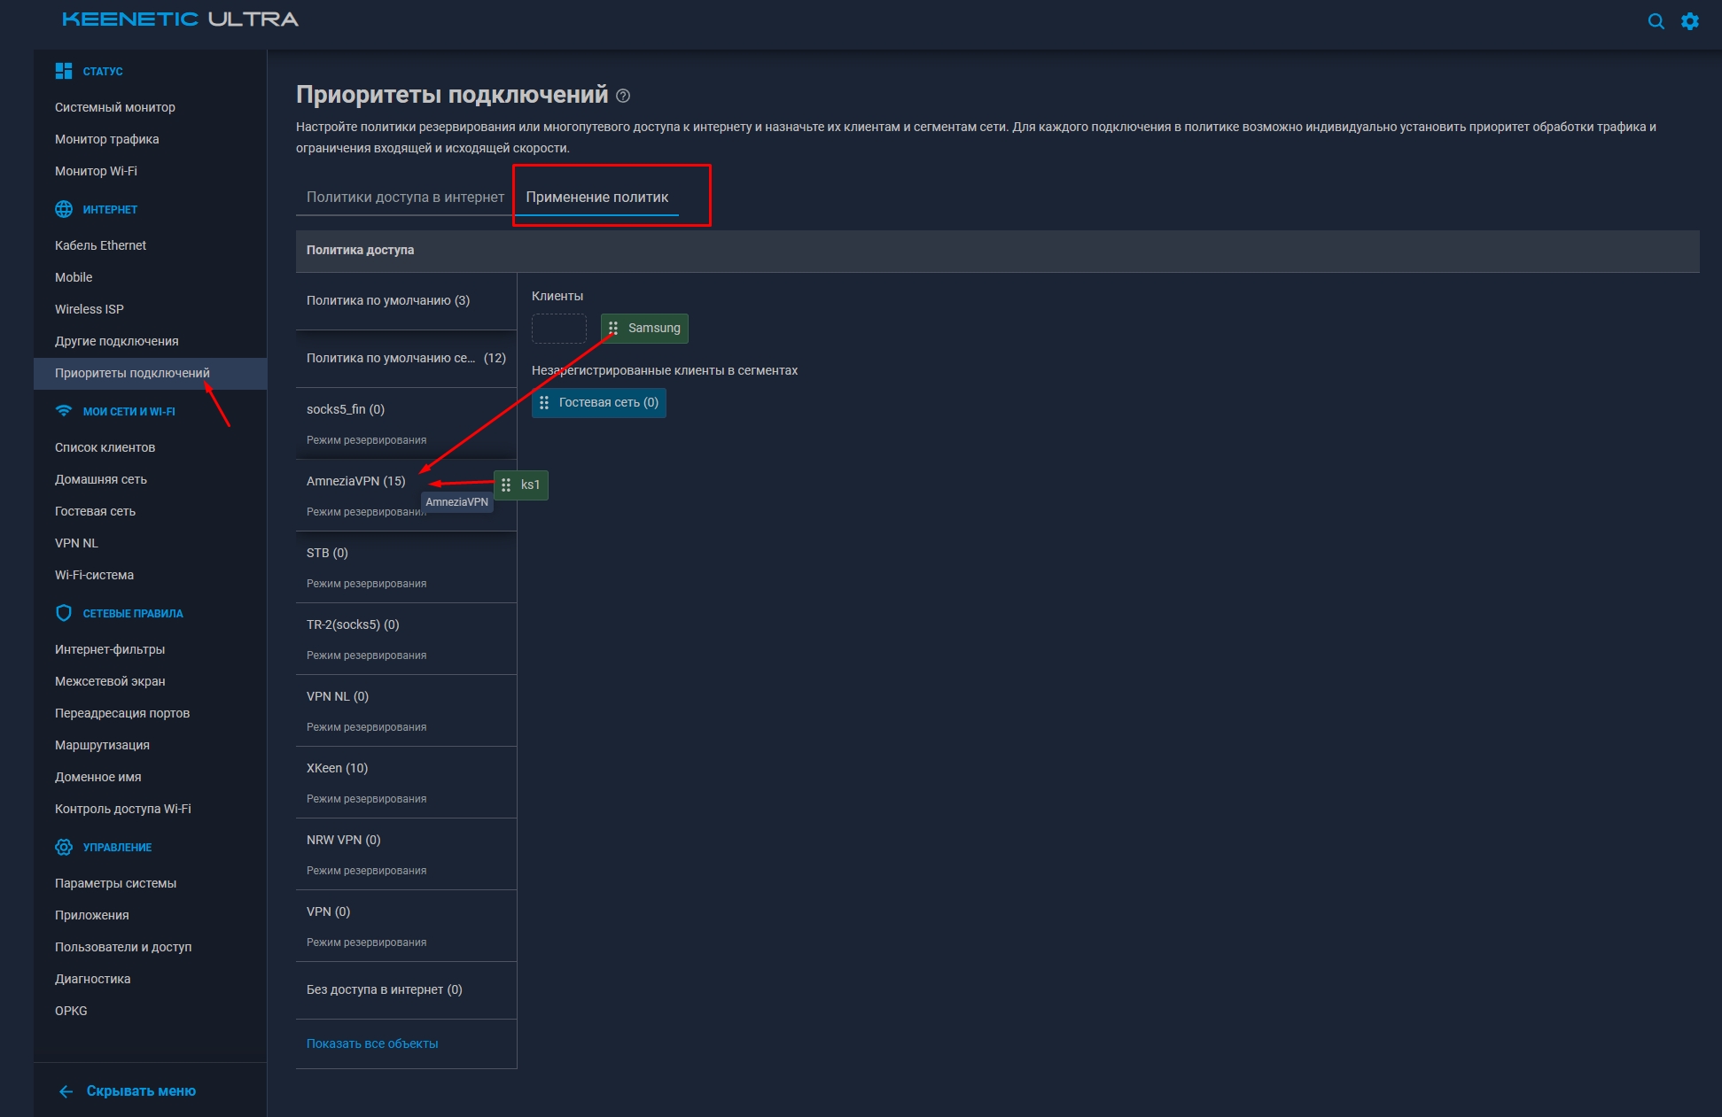The image size is (1722, 1117).
Task: Collapse sidebar via Скрывать меню
Action: point(139,1090)
